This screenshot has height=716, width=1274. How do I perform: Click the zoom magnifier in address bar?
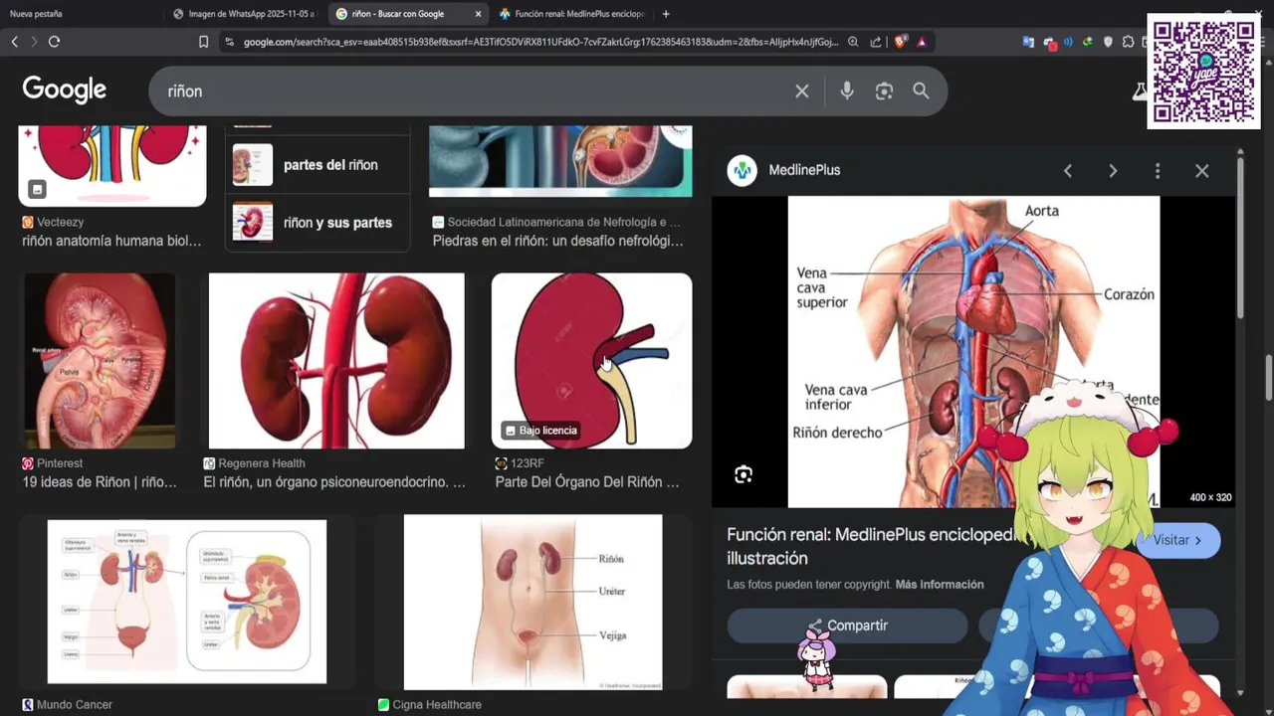pyautogui.click(x=853, y=42)
